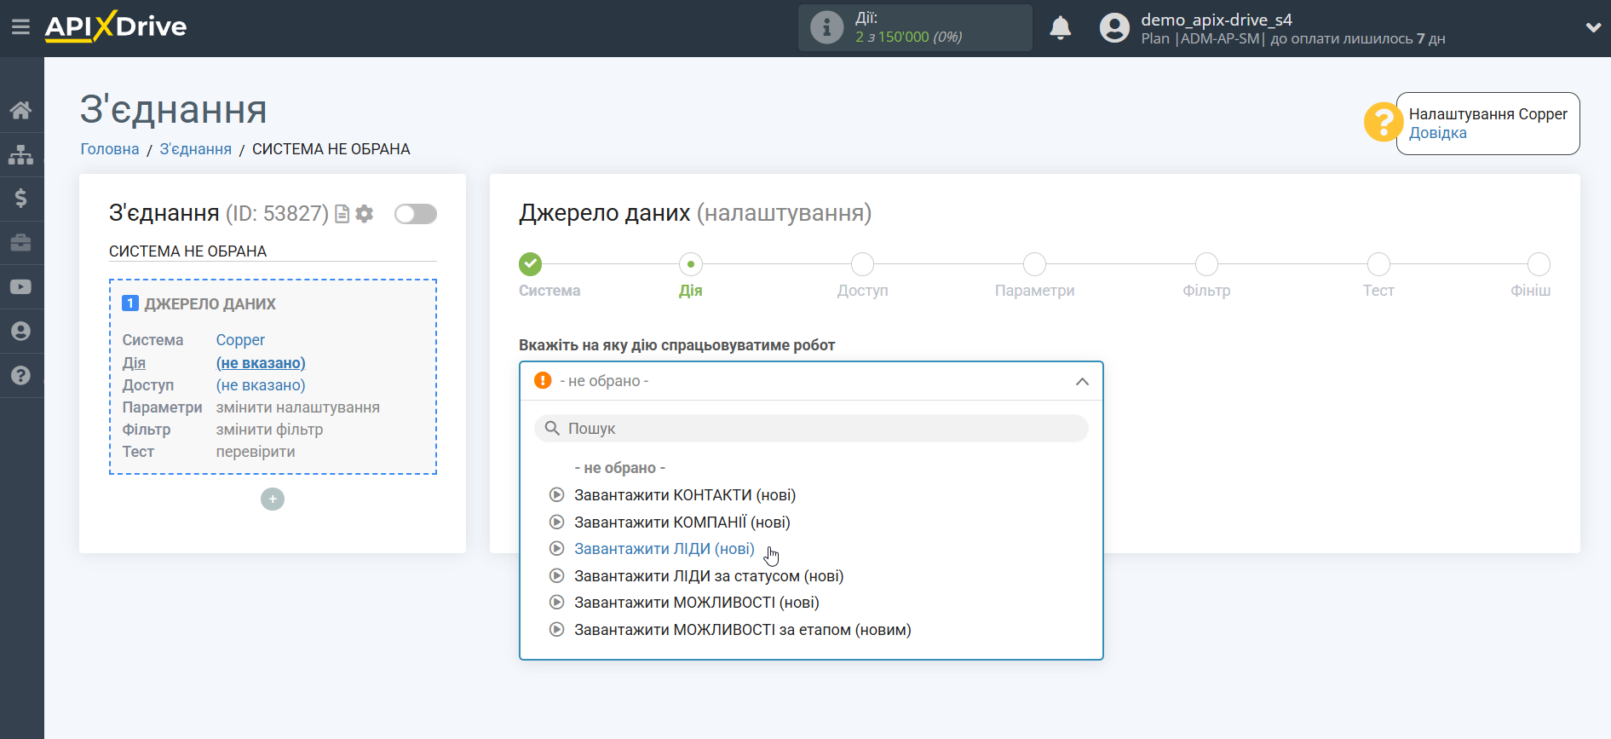
Task: Click перевірити test text
Action: pyautogui.click(x=256, y=452)
